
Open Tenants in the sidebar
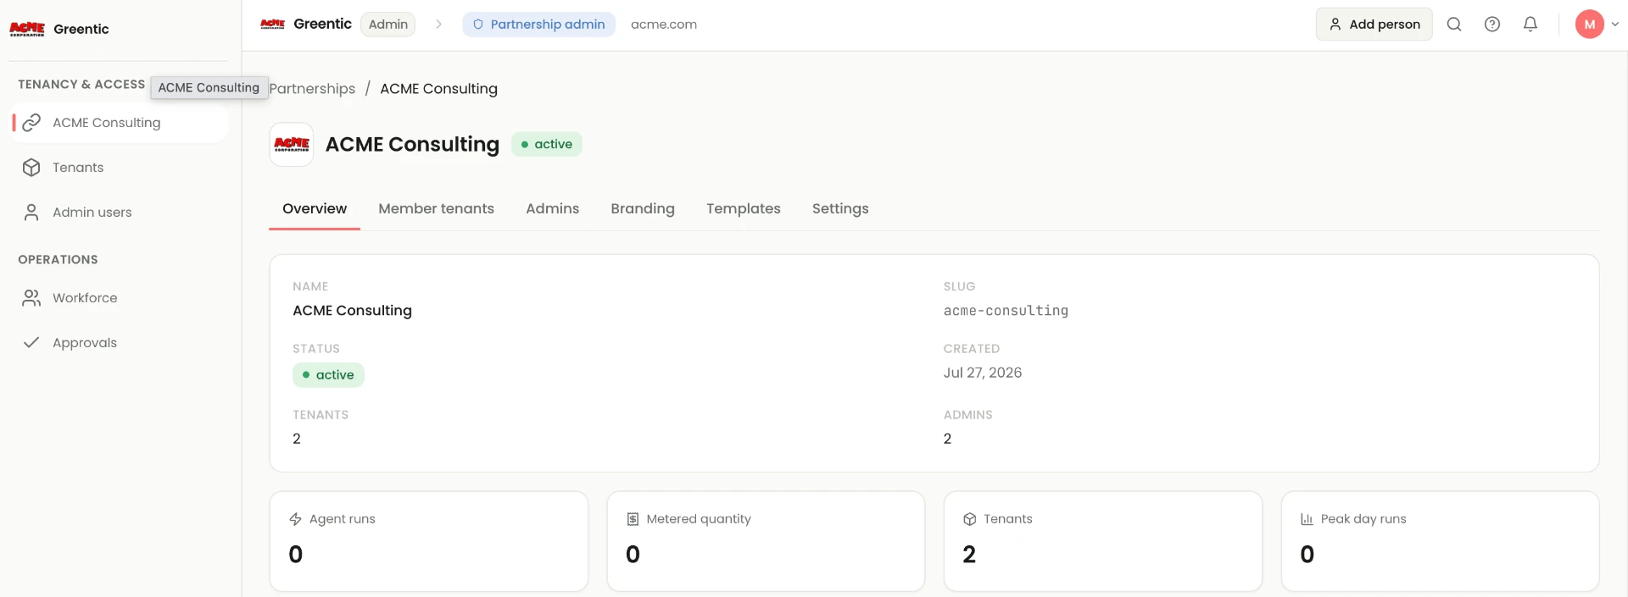[x=120, y=168]
